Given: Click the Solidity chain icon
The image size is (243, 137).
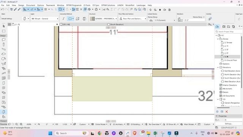Looking at the screenshot, I should pos(210,19).
